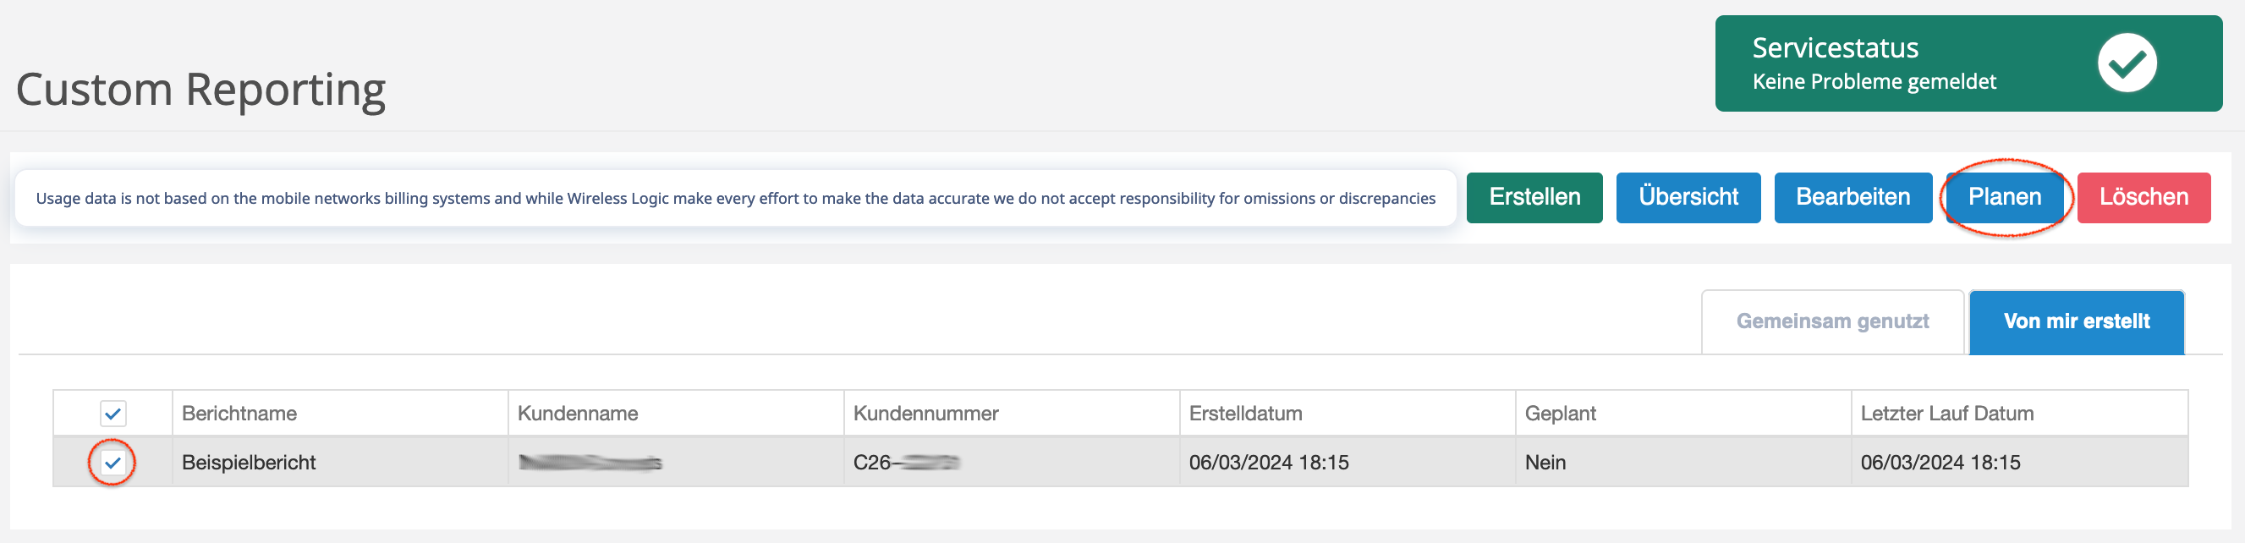Click the Bearbeiten button
The image size is (2245, 543).
1852,198
